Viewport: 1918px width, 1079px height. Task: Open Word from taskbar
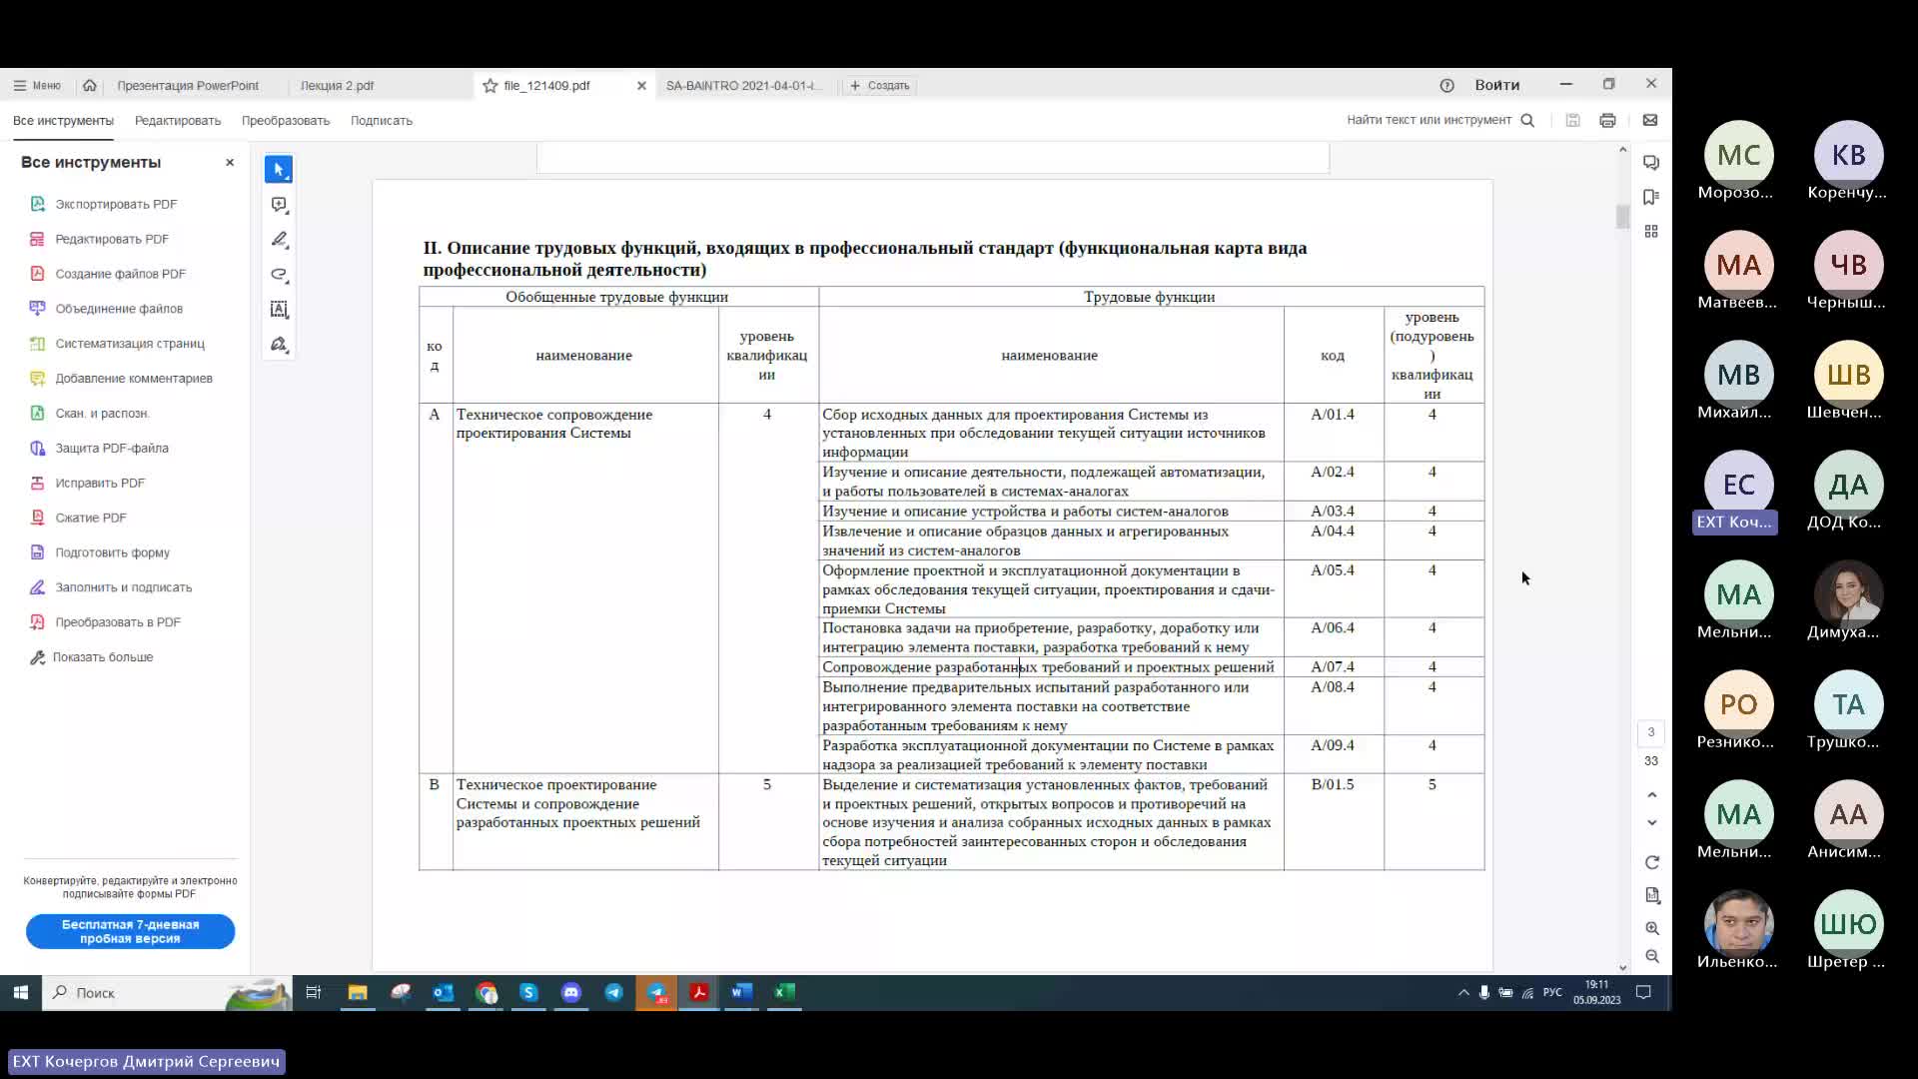(x=741, y=992)
